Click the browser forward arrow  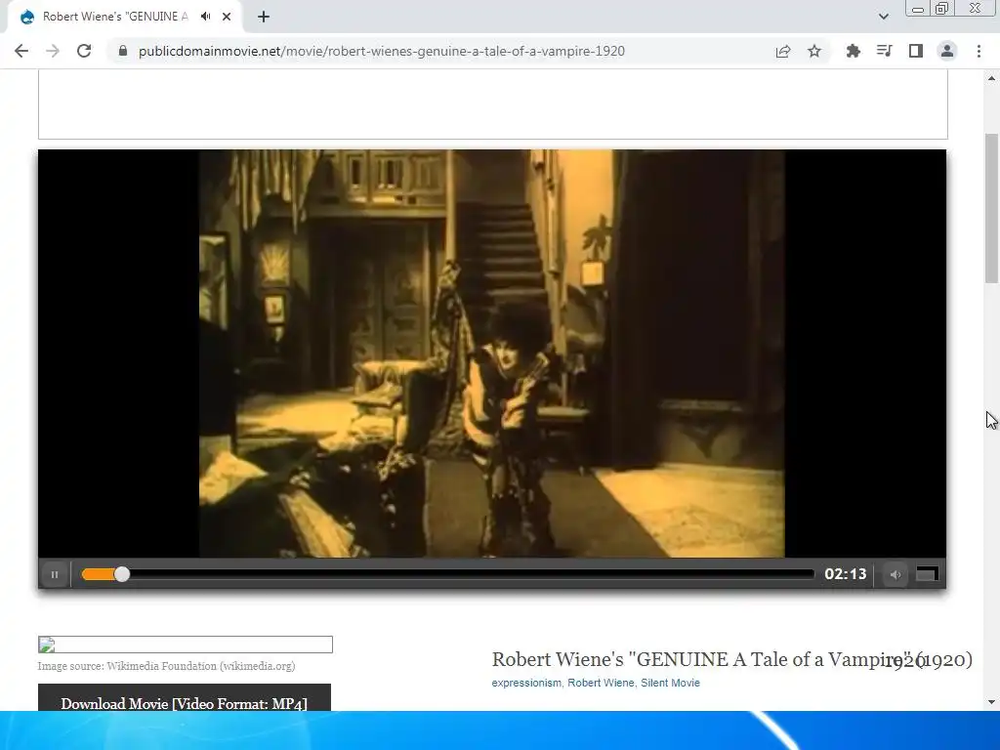[x=53, y=51]
